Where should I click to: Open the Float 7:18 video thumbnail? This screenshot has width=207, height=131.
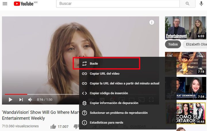coord(185,63)
